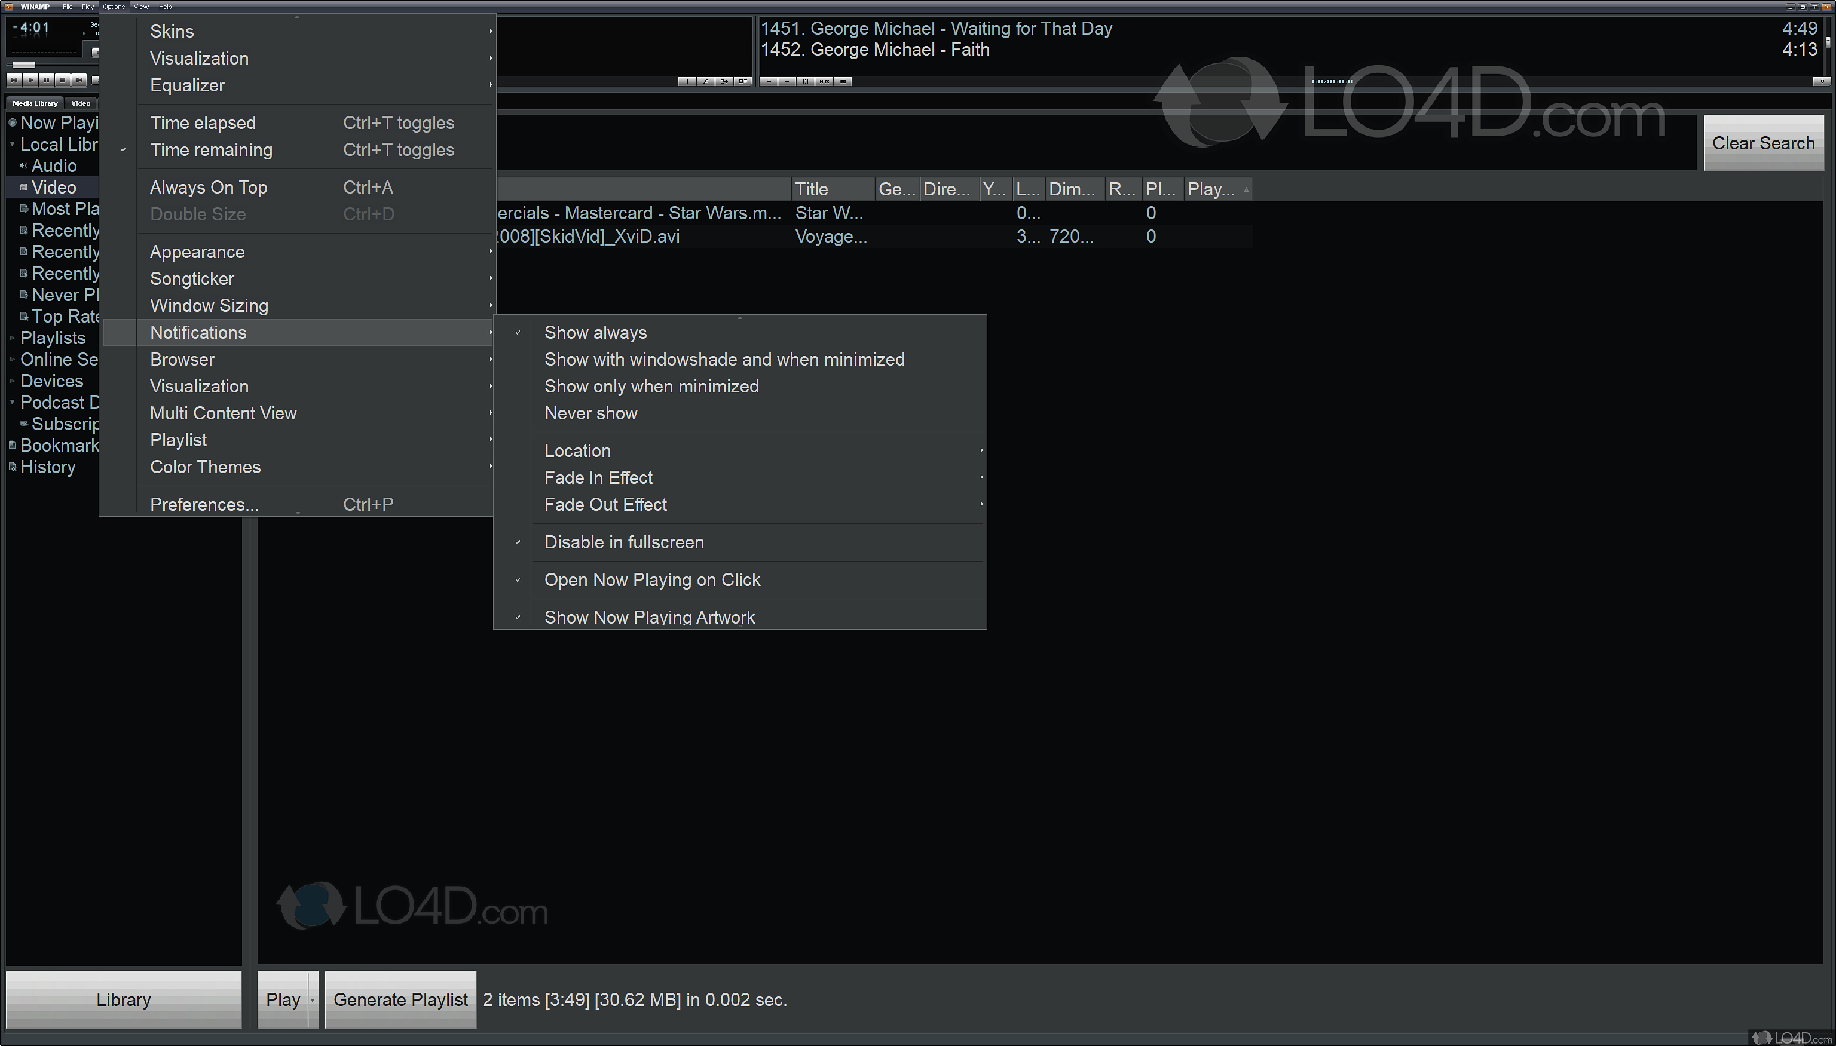This screenshot has width=1836, height=1046.
Task: Open the View menu
Action: (142, 7)
